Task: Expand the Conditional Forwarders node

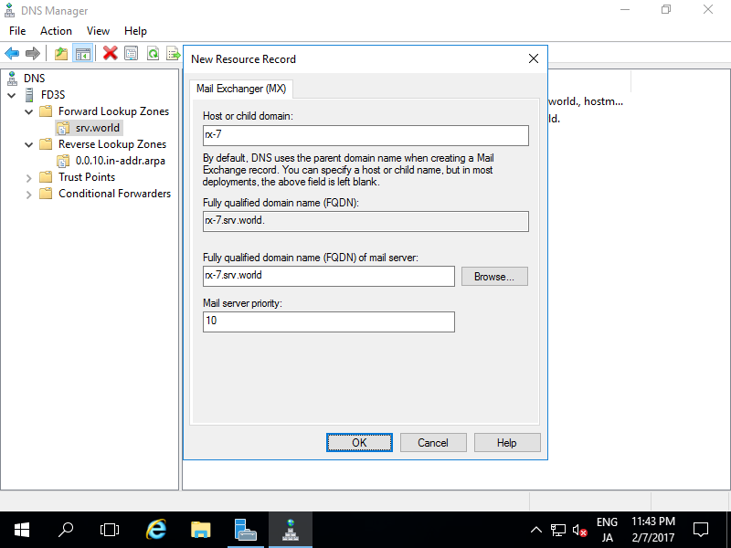Action: pyautogui.click(x=28, y=194)
